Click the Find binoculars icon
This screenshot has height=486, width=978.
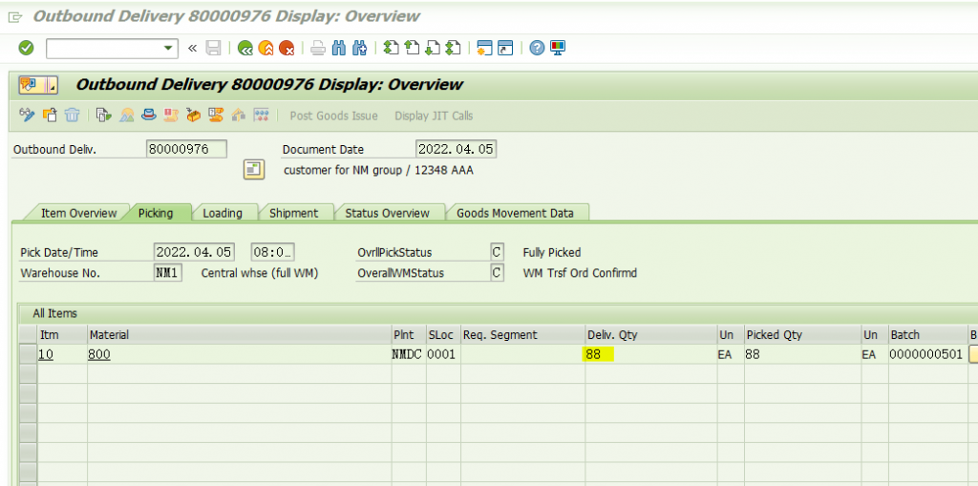(x=339, y=48)
